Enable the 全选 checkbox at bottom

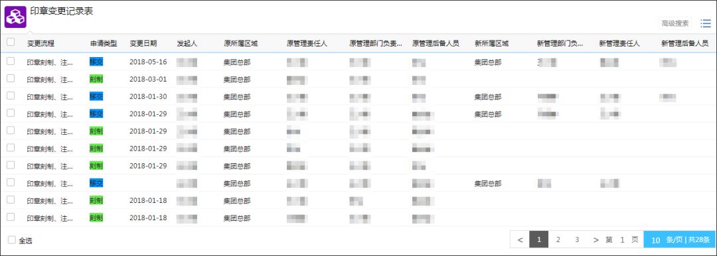click(x=12, y=240)
